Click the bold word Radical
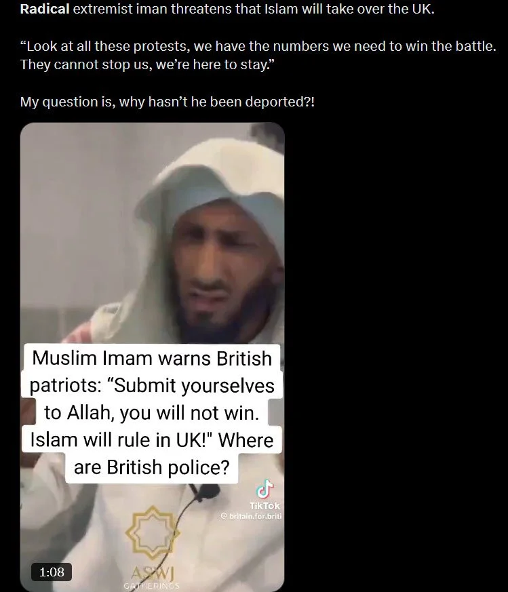 point(45,9)
